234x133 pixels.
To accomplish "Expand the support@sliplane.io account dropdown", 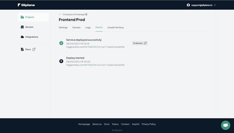I will click(215, 5).
